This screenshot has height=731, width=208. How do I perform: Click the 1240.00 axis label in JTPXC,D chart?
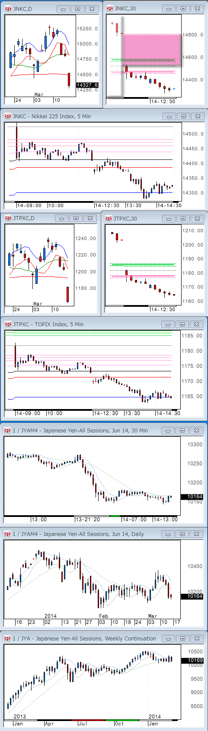click(86, 238)
